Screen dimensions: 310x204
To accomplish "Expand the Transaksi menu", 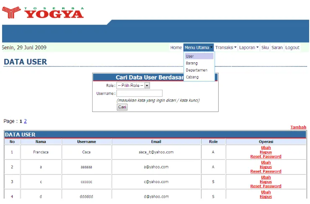I will point(226,48).
